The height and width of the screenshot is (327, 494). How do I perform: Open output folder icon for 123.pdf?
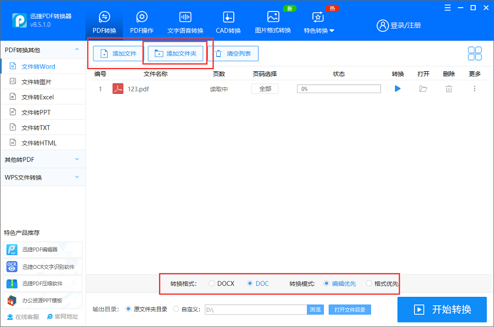(x=423, y=89)
